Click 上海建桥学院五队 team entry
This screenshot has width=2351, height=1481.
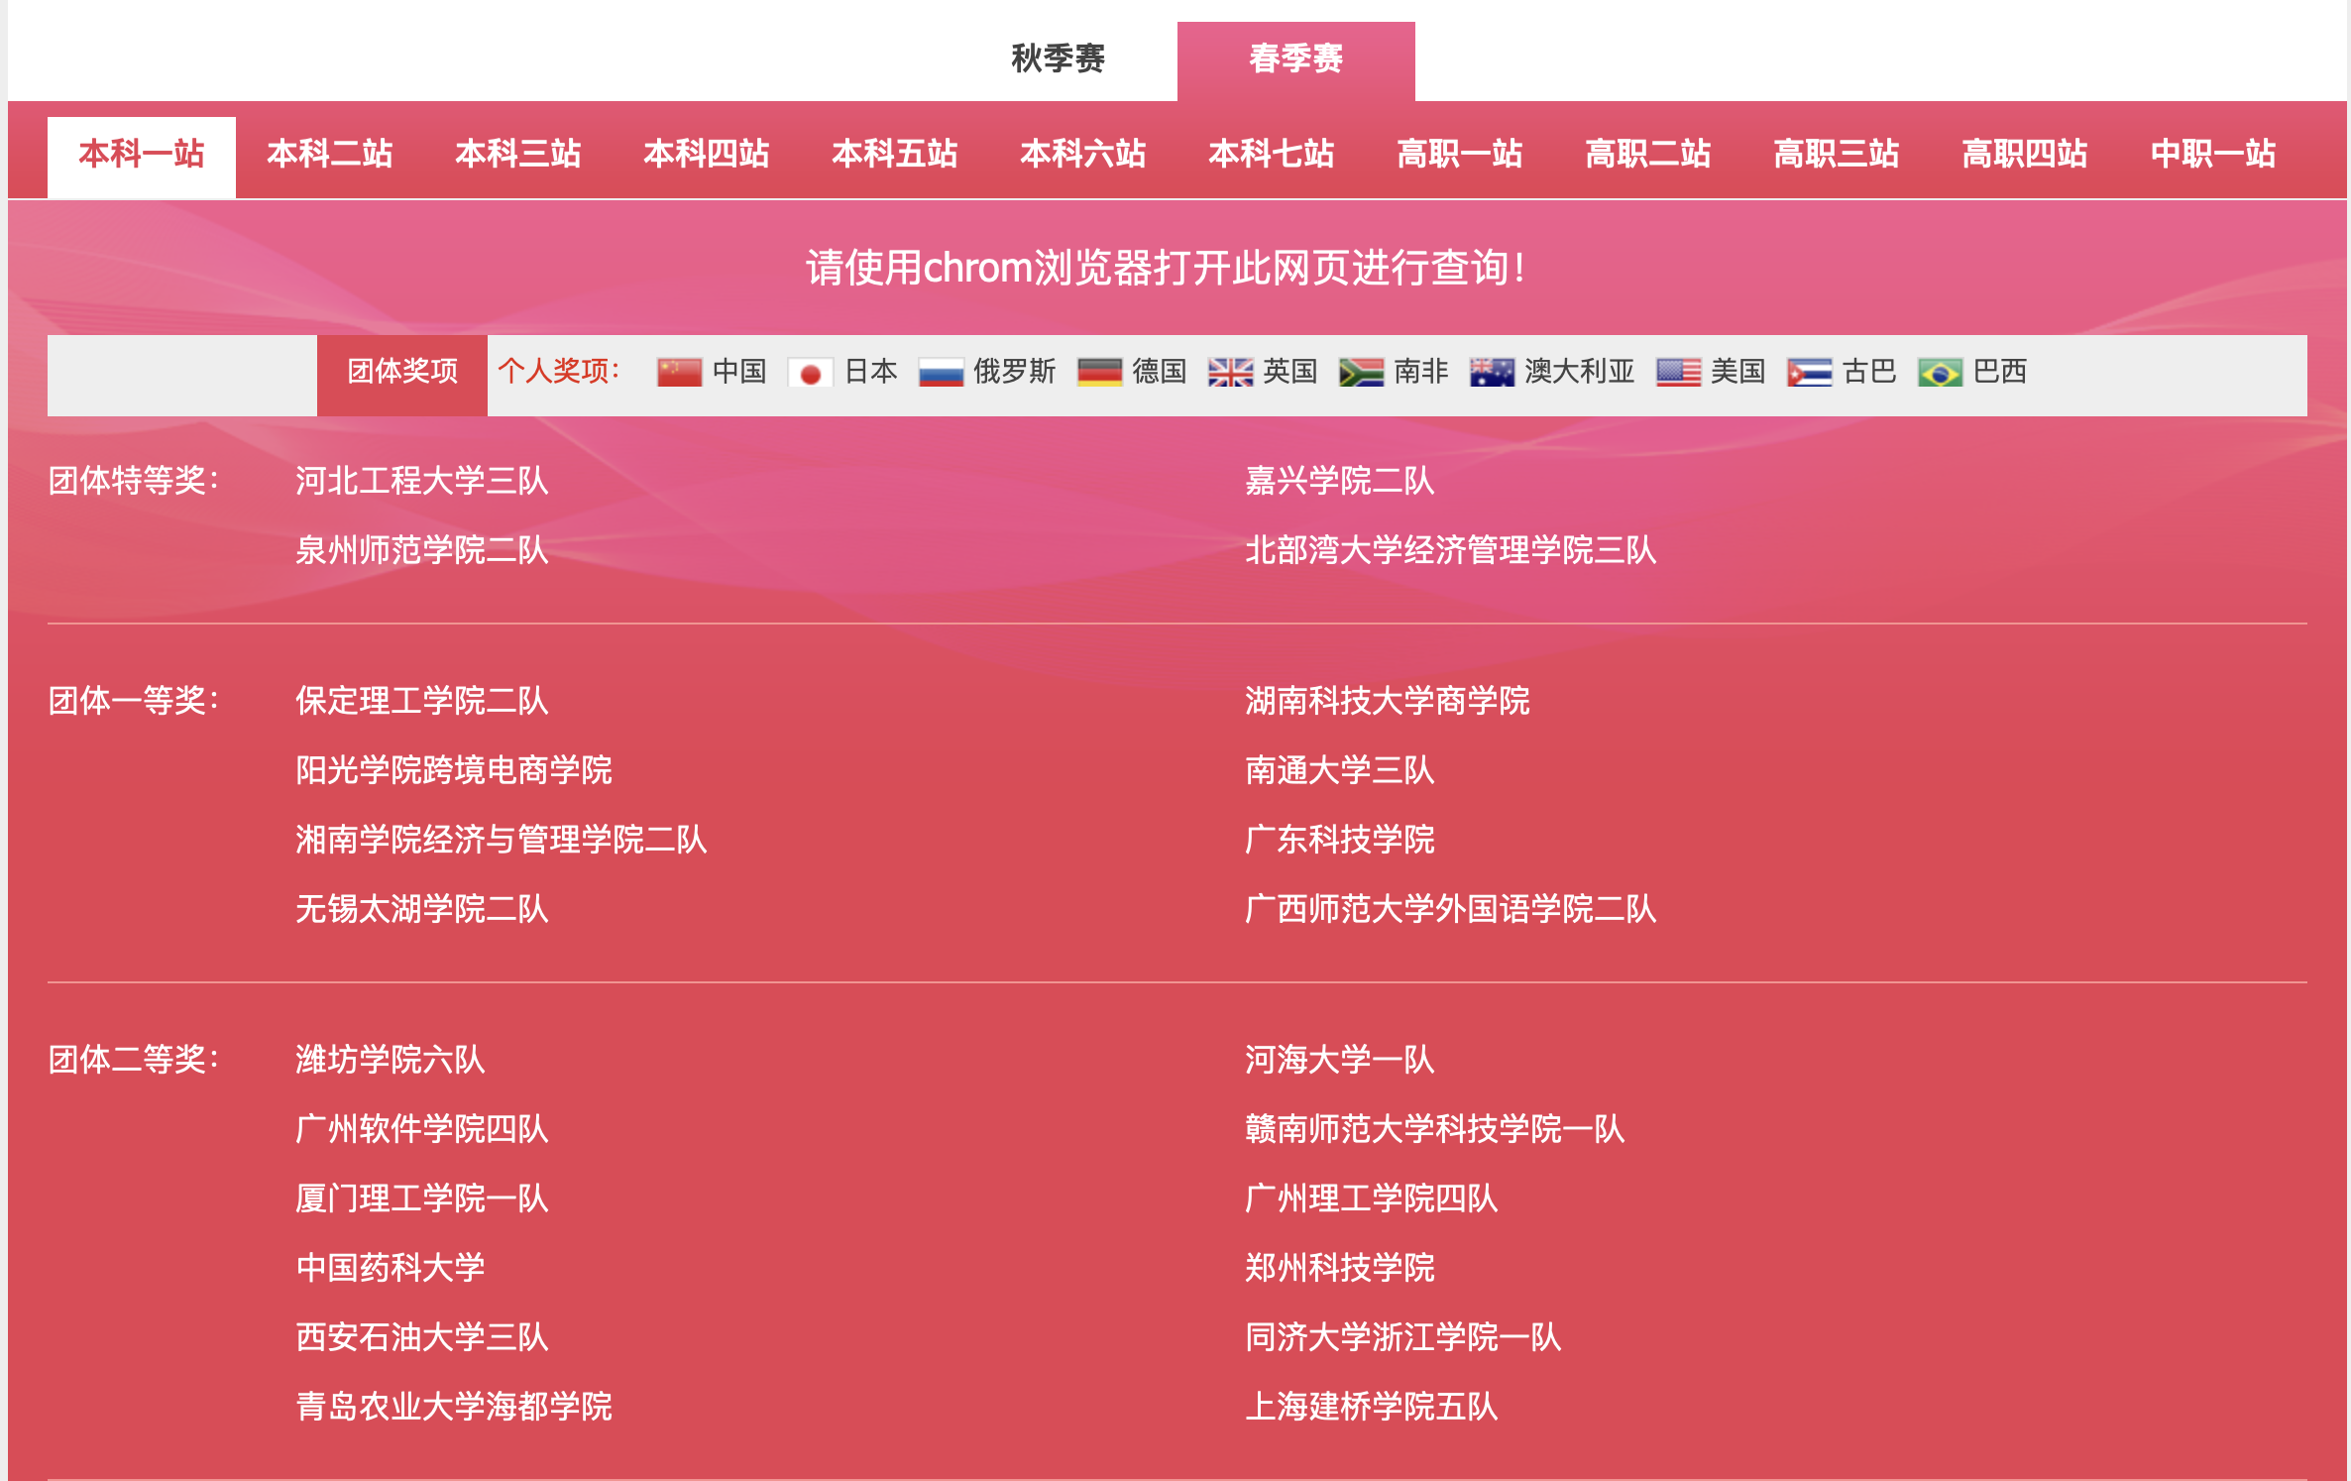tap(1371, 1407)
